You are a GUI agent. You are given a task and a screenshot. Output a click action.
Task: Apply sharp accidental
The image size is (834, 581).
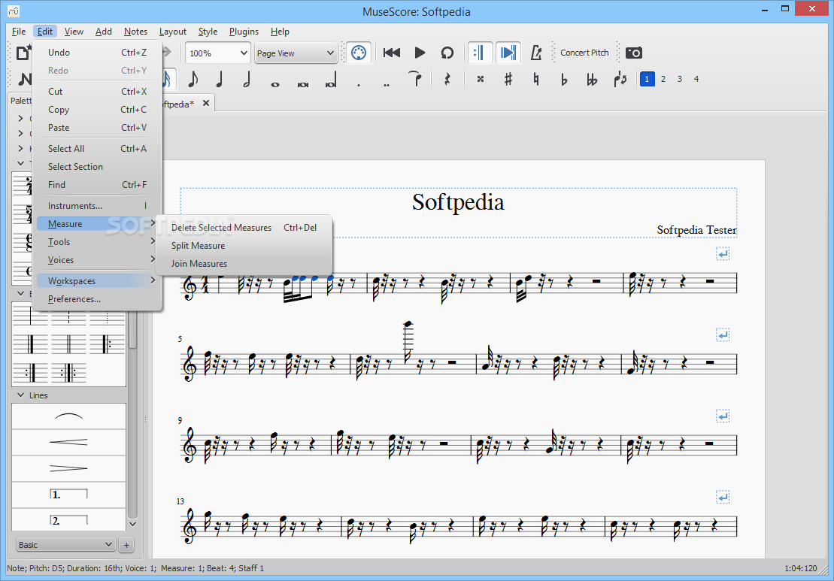508,79
